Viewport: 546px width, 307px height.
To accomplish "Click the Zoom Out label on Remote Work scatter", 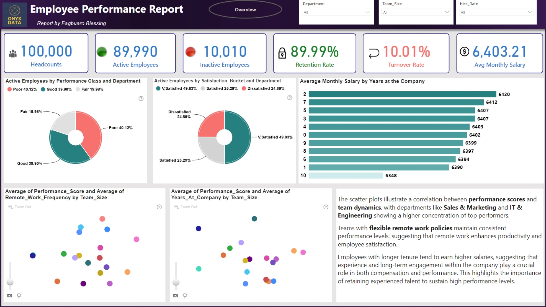I will tap(23, 207).
